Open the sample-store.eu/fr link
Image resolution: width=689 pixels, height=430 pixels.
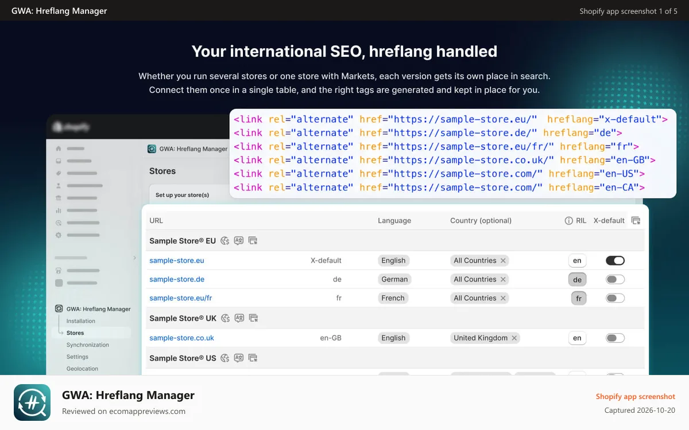(181, 298)
